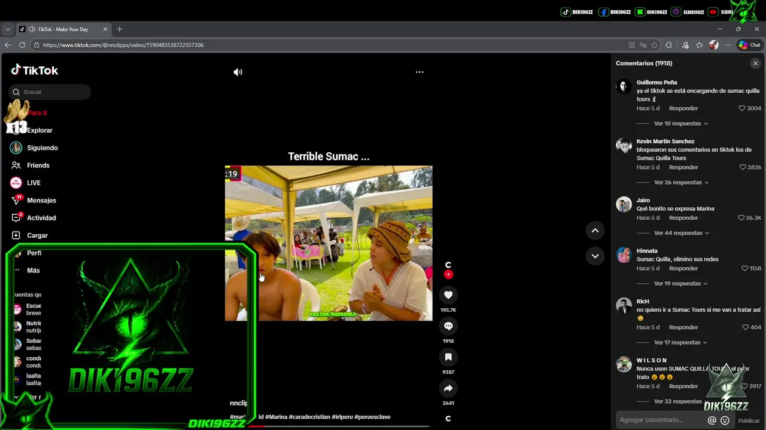Open Mensajes in the sidebar
This screenshot has height=430, width=766.
click(41, 201)
